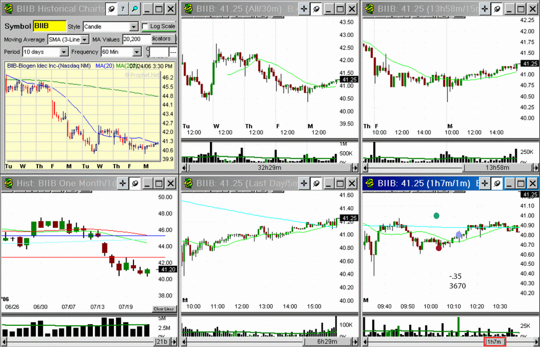This screenshot has width=540, height=347.
Task: Click pin icon in the 1h7m/1m window
Action: click(497, 184)
